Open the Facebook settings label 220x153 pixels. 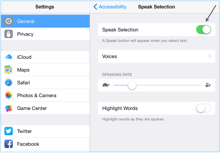pyautogui.click(x=28, y=144)
